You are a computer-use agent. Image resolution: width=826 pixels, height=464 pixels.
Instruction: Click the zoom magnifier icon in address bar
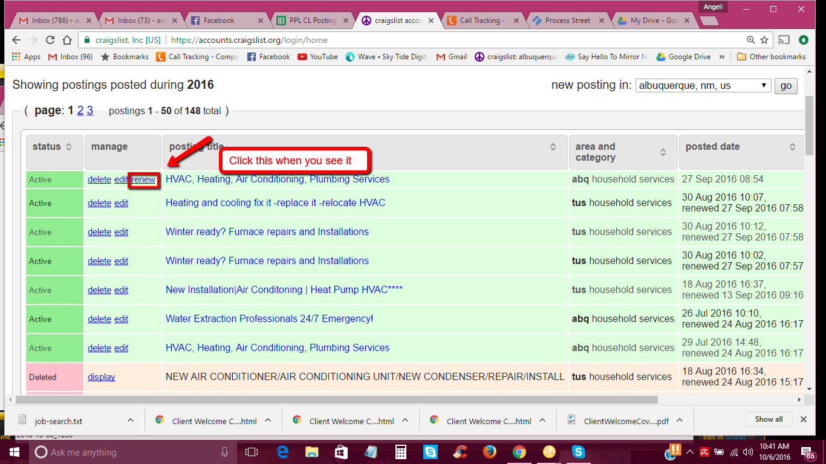(x=750, y=40)
